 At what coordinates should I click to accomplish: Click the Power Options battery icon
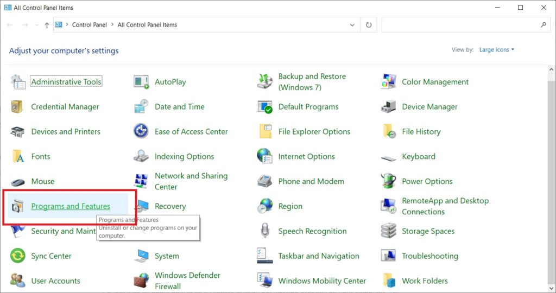(x=388, y=181)
